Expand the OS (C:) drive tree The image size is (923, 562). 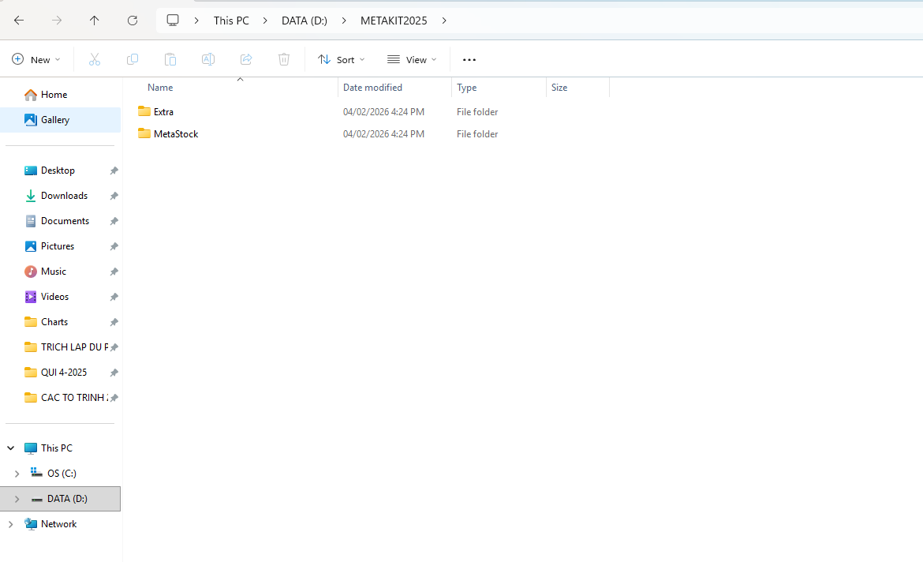pos(17,474)
